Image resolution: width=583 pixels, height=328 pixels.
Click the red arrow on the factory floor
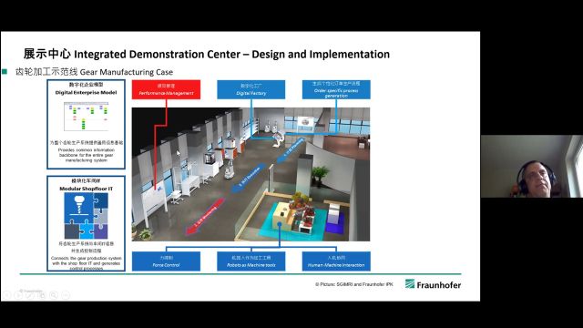point(205,217)
